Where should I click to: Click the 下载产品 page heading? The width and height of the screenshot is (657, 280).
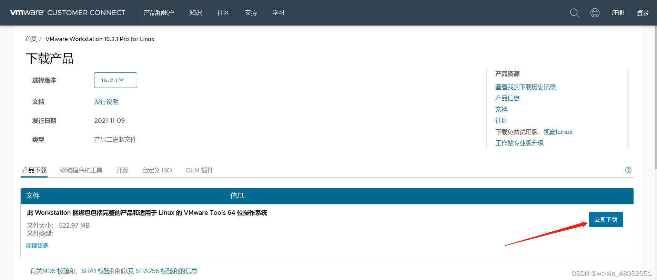click(x=50, y=59)
